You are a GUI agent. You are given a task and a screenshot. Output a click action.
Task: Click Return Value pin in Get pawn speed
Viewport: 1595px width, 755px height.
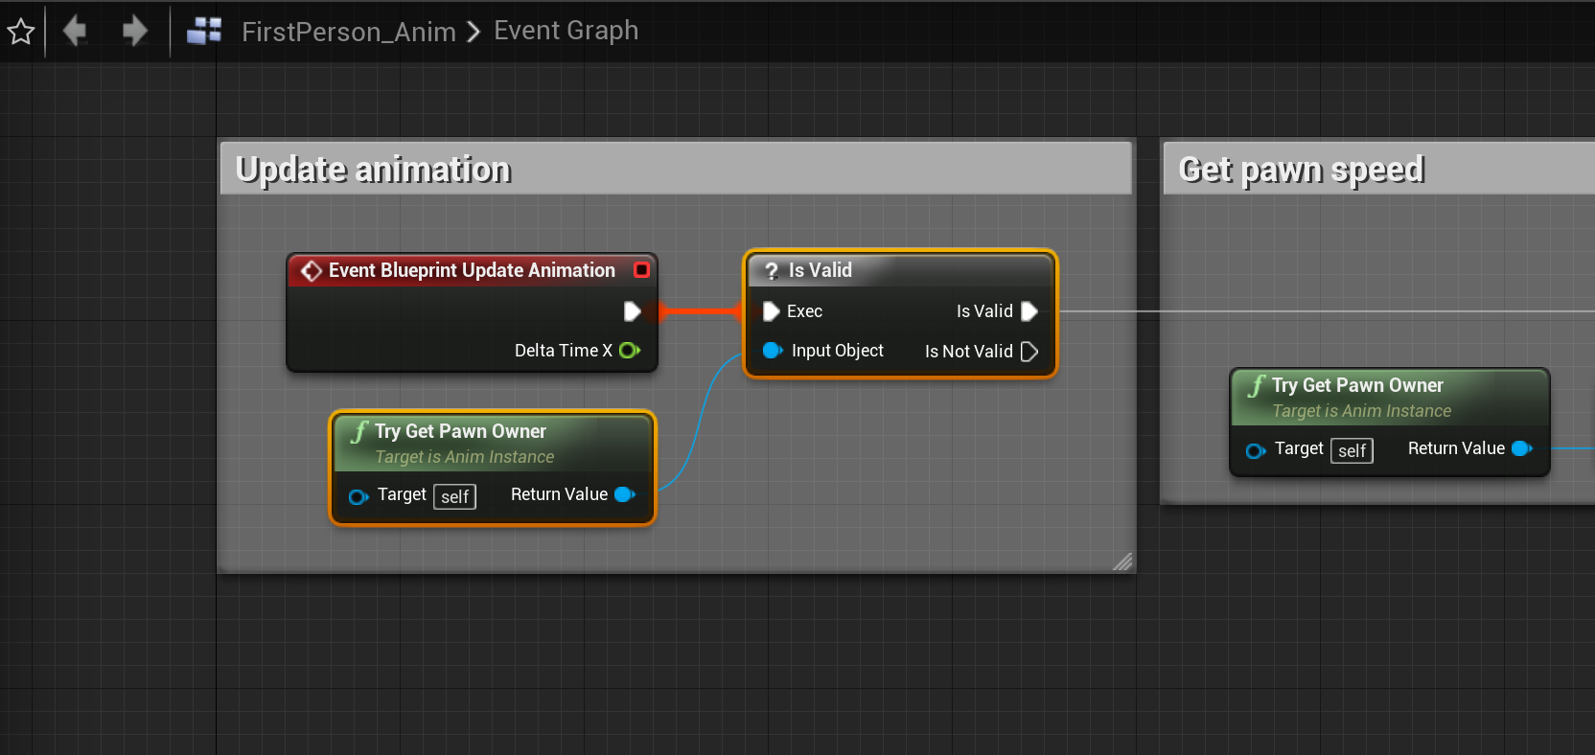pos(1521,448)
